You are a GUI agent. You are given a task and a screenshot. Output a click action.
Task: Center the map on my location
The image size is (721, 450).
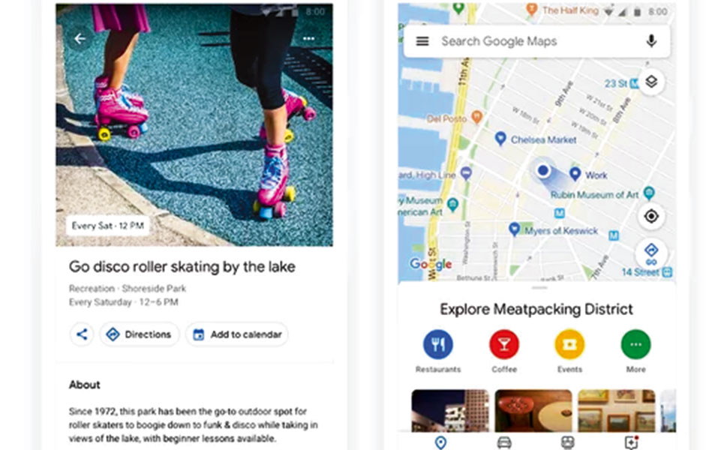tap(651, 216)
